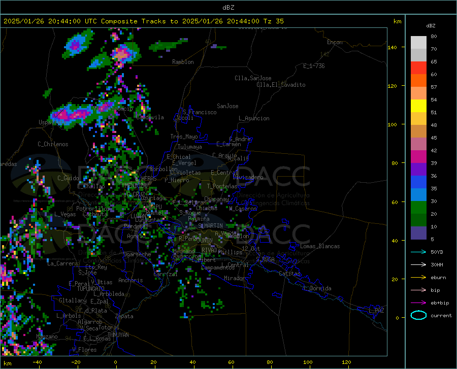Click the Encon label on map
Viewport: 457px width, 369px height.
click(x=335, y=42)
